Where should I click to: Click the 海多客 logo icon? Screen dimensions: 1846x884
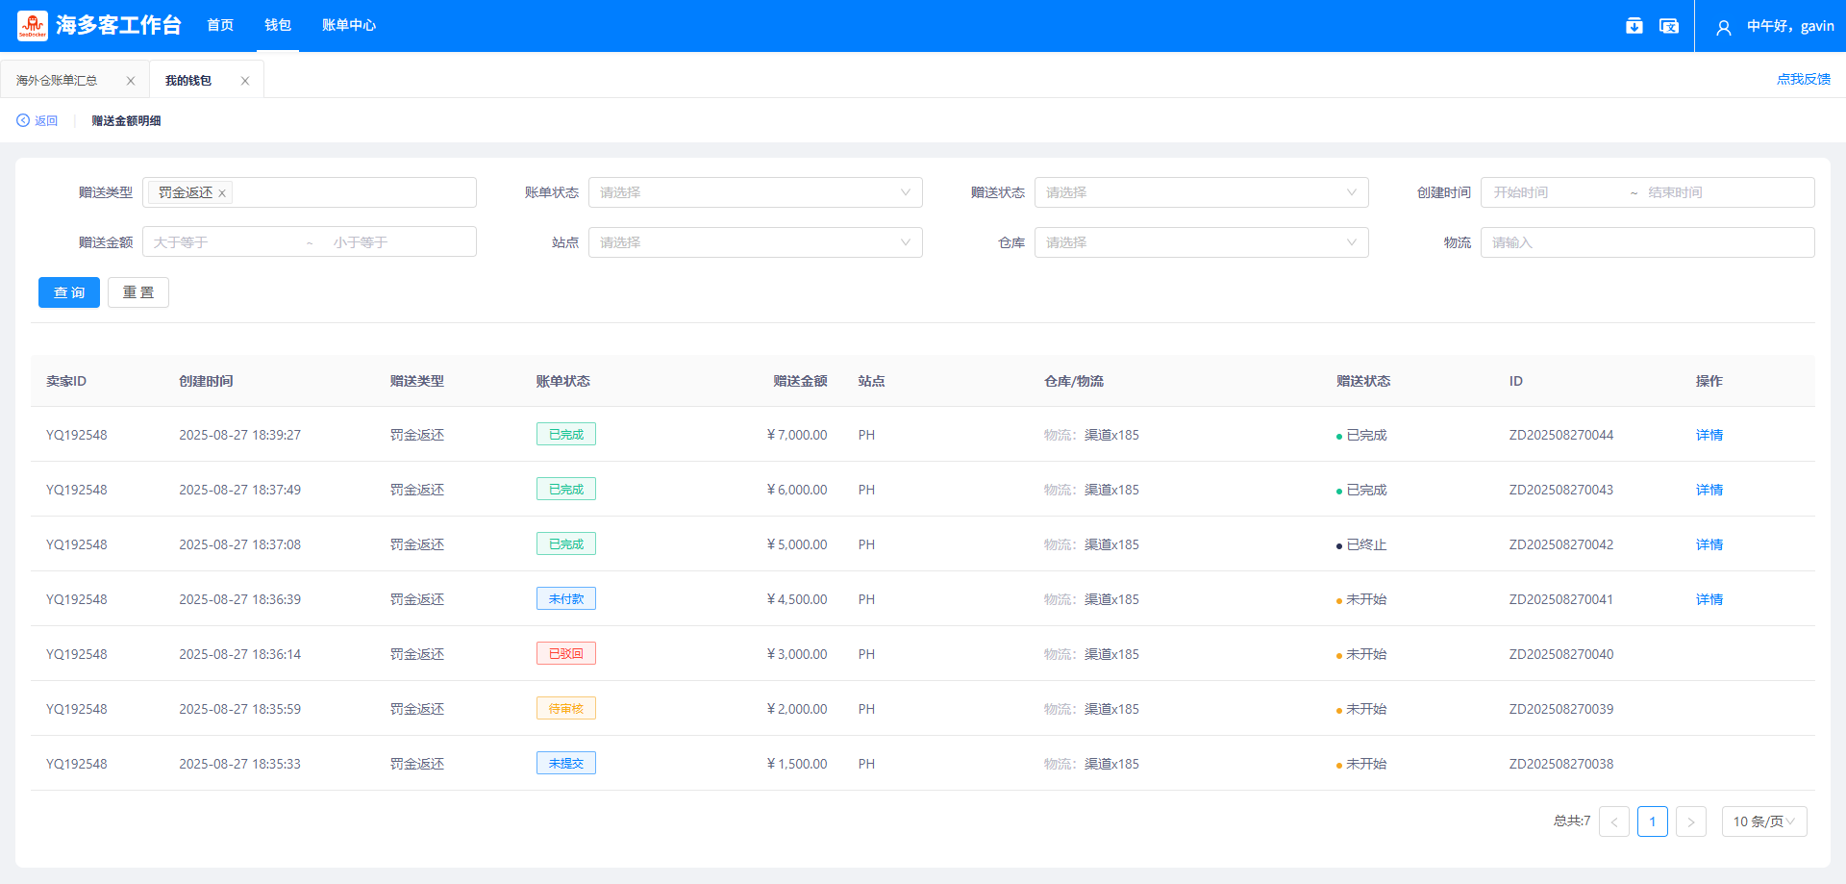[33, 26]
